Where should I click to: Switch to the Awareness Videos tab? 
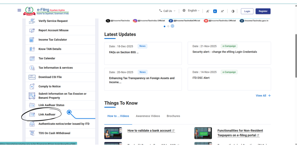coord(148,116)
